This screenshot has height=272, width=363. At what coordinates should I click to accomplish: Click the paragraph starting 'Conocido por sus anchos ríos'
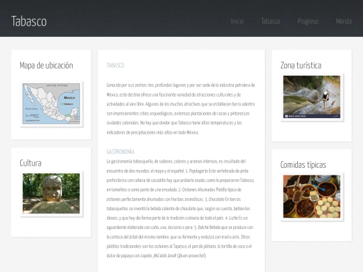pyautogui.click(x=181, y=109)
